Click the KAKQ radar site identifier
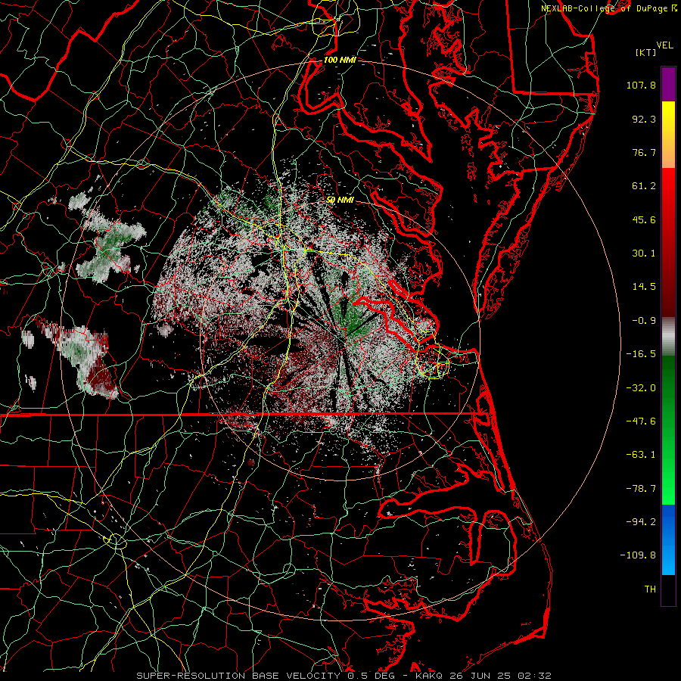 [x=429, y=676]
